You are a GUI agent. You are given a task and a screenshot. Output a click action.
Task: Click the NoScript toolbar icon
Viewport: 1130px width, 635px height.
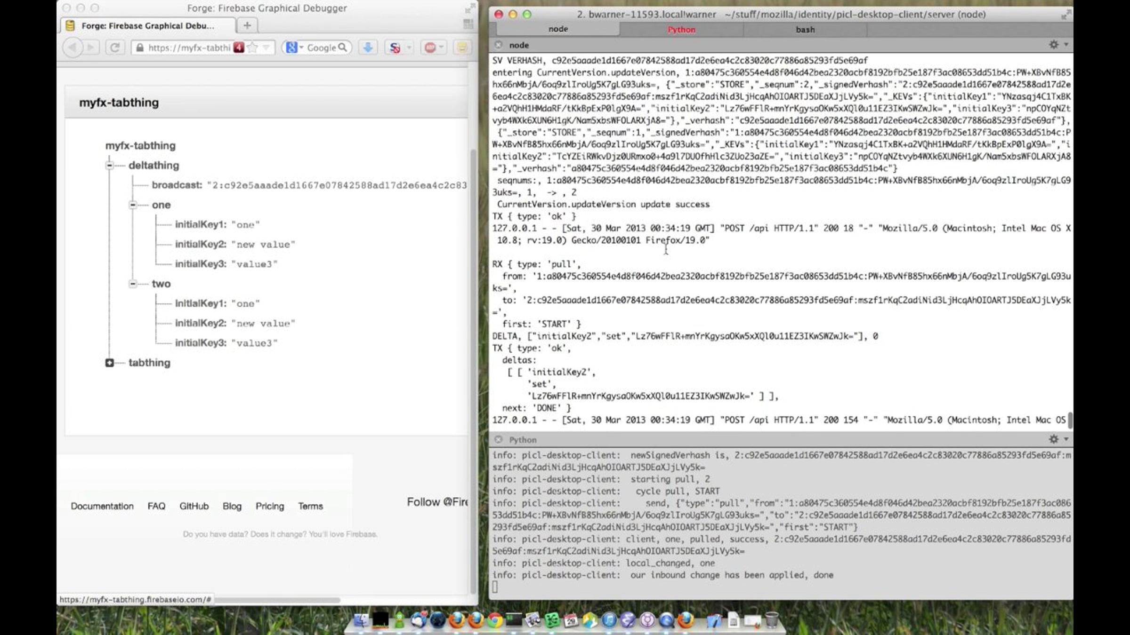tap(395, 48)
